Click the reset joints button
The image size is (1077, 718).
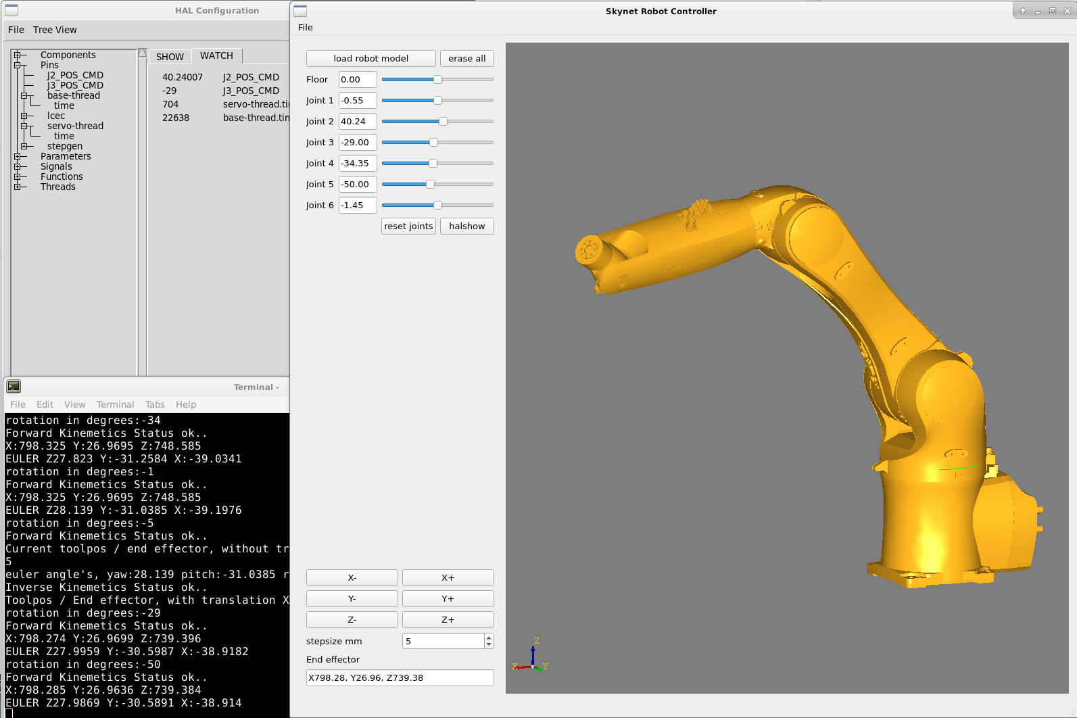[x=408, y=226]
